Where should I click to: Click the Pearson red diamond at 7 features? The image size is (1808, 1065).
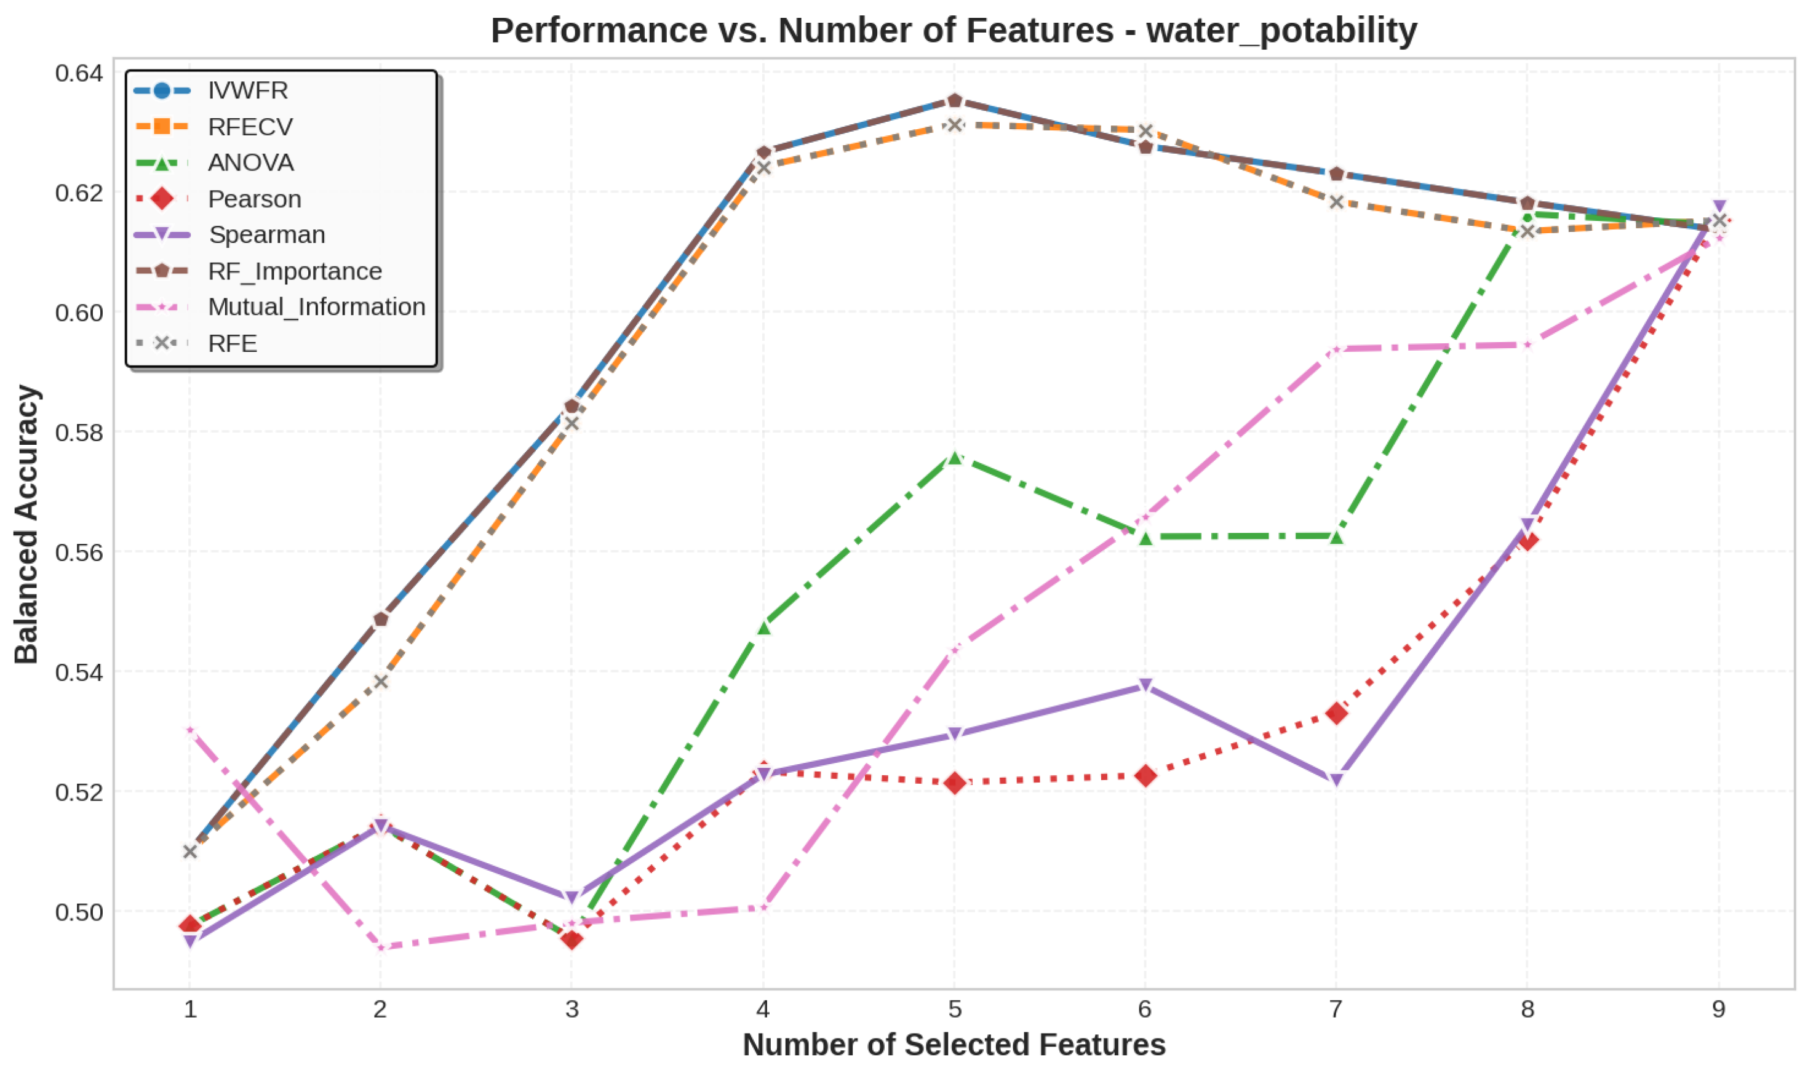click(x=1336, y=713)
